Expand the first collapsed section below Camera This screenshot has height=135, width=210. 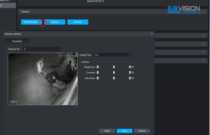pyautogui.click(x=203, y=35)
